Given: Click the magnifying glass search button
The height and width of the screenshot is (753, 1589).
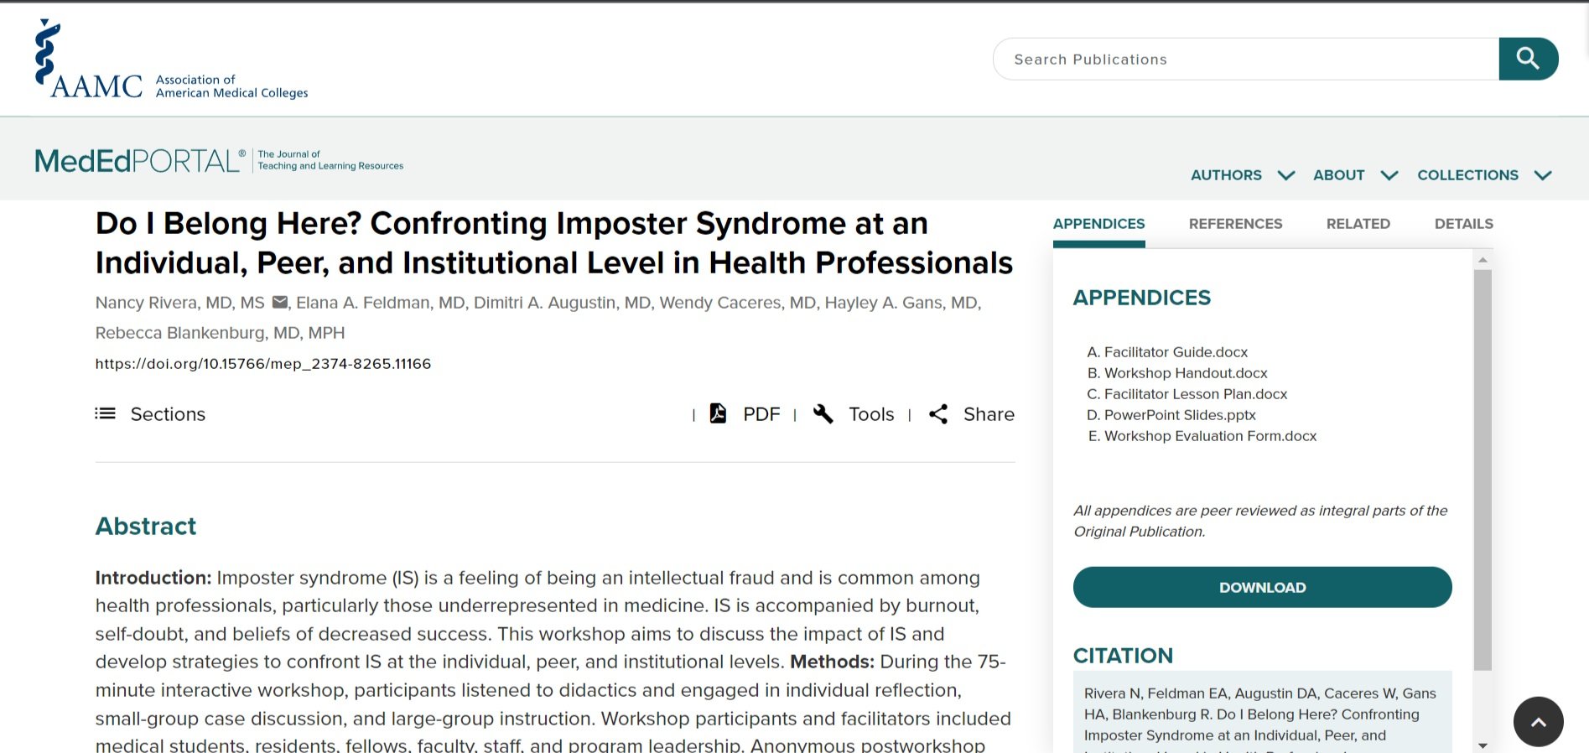Looking at the screenshot, I should tap(1528, 59).
